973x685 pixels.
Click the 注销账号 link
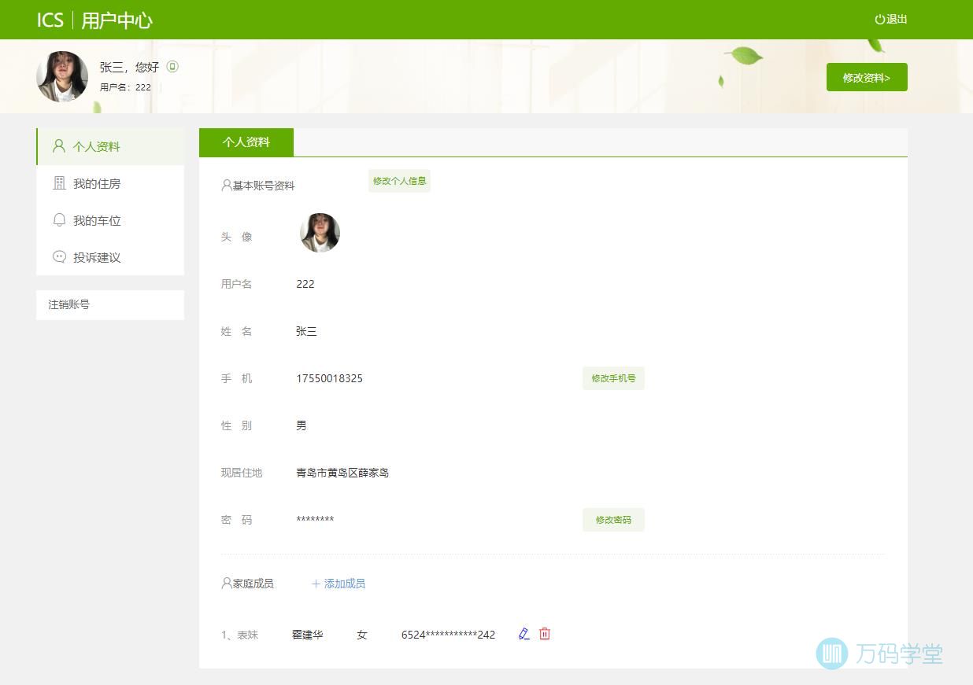click(69, 304)
